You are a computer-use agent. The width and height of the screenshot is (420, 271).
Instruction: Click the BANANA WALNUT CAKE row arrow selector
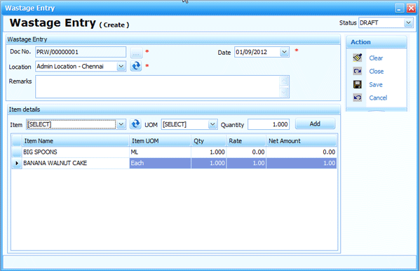point(17,163)
